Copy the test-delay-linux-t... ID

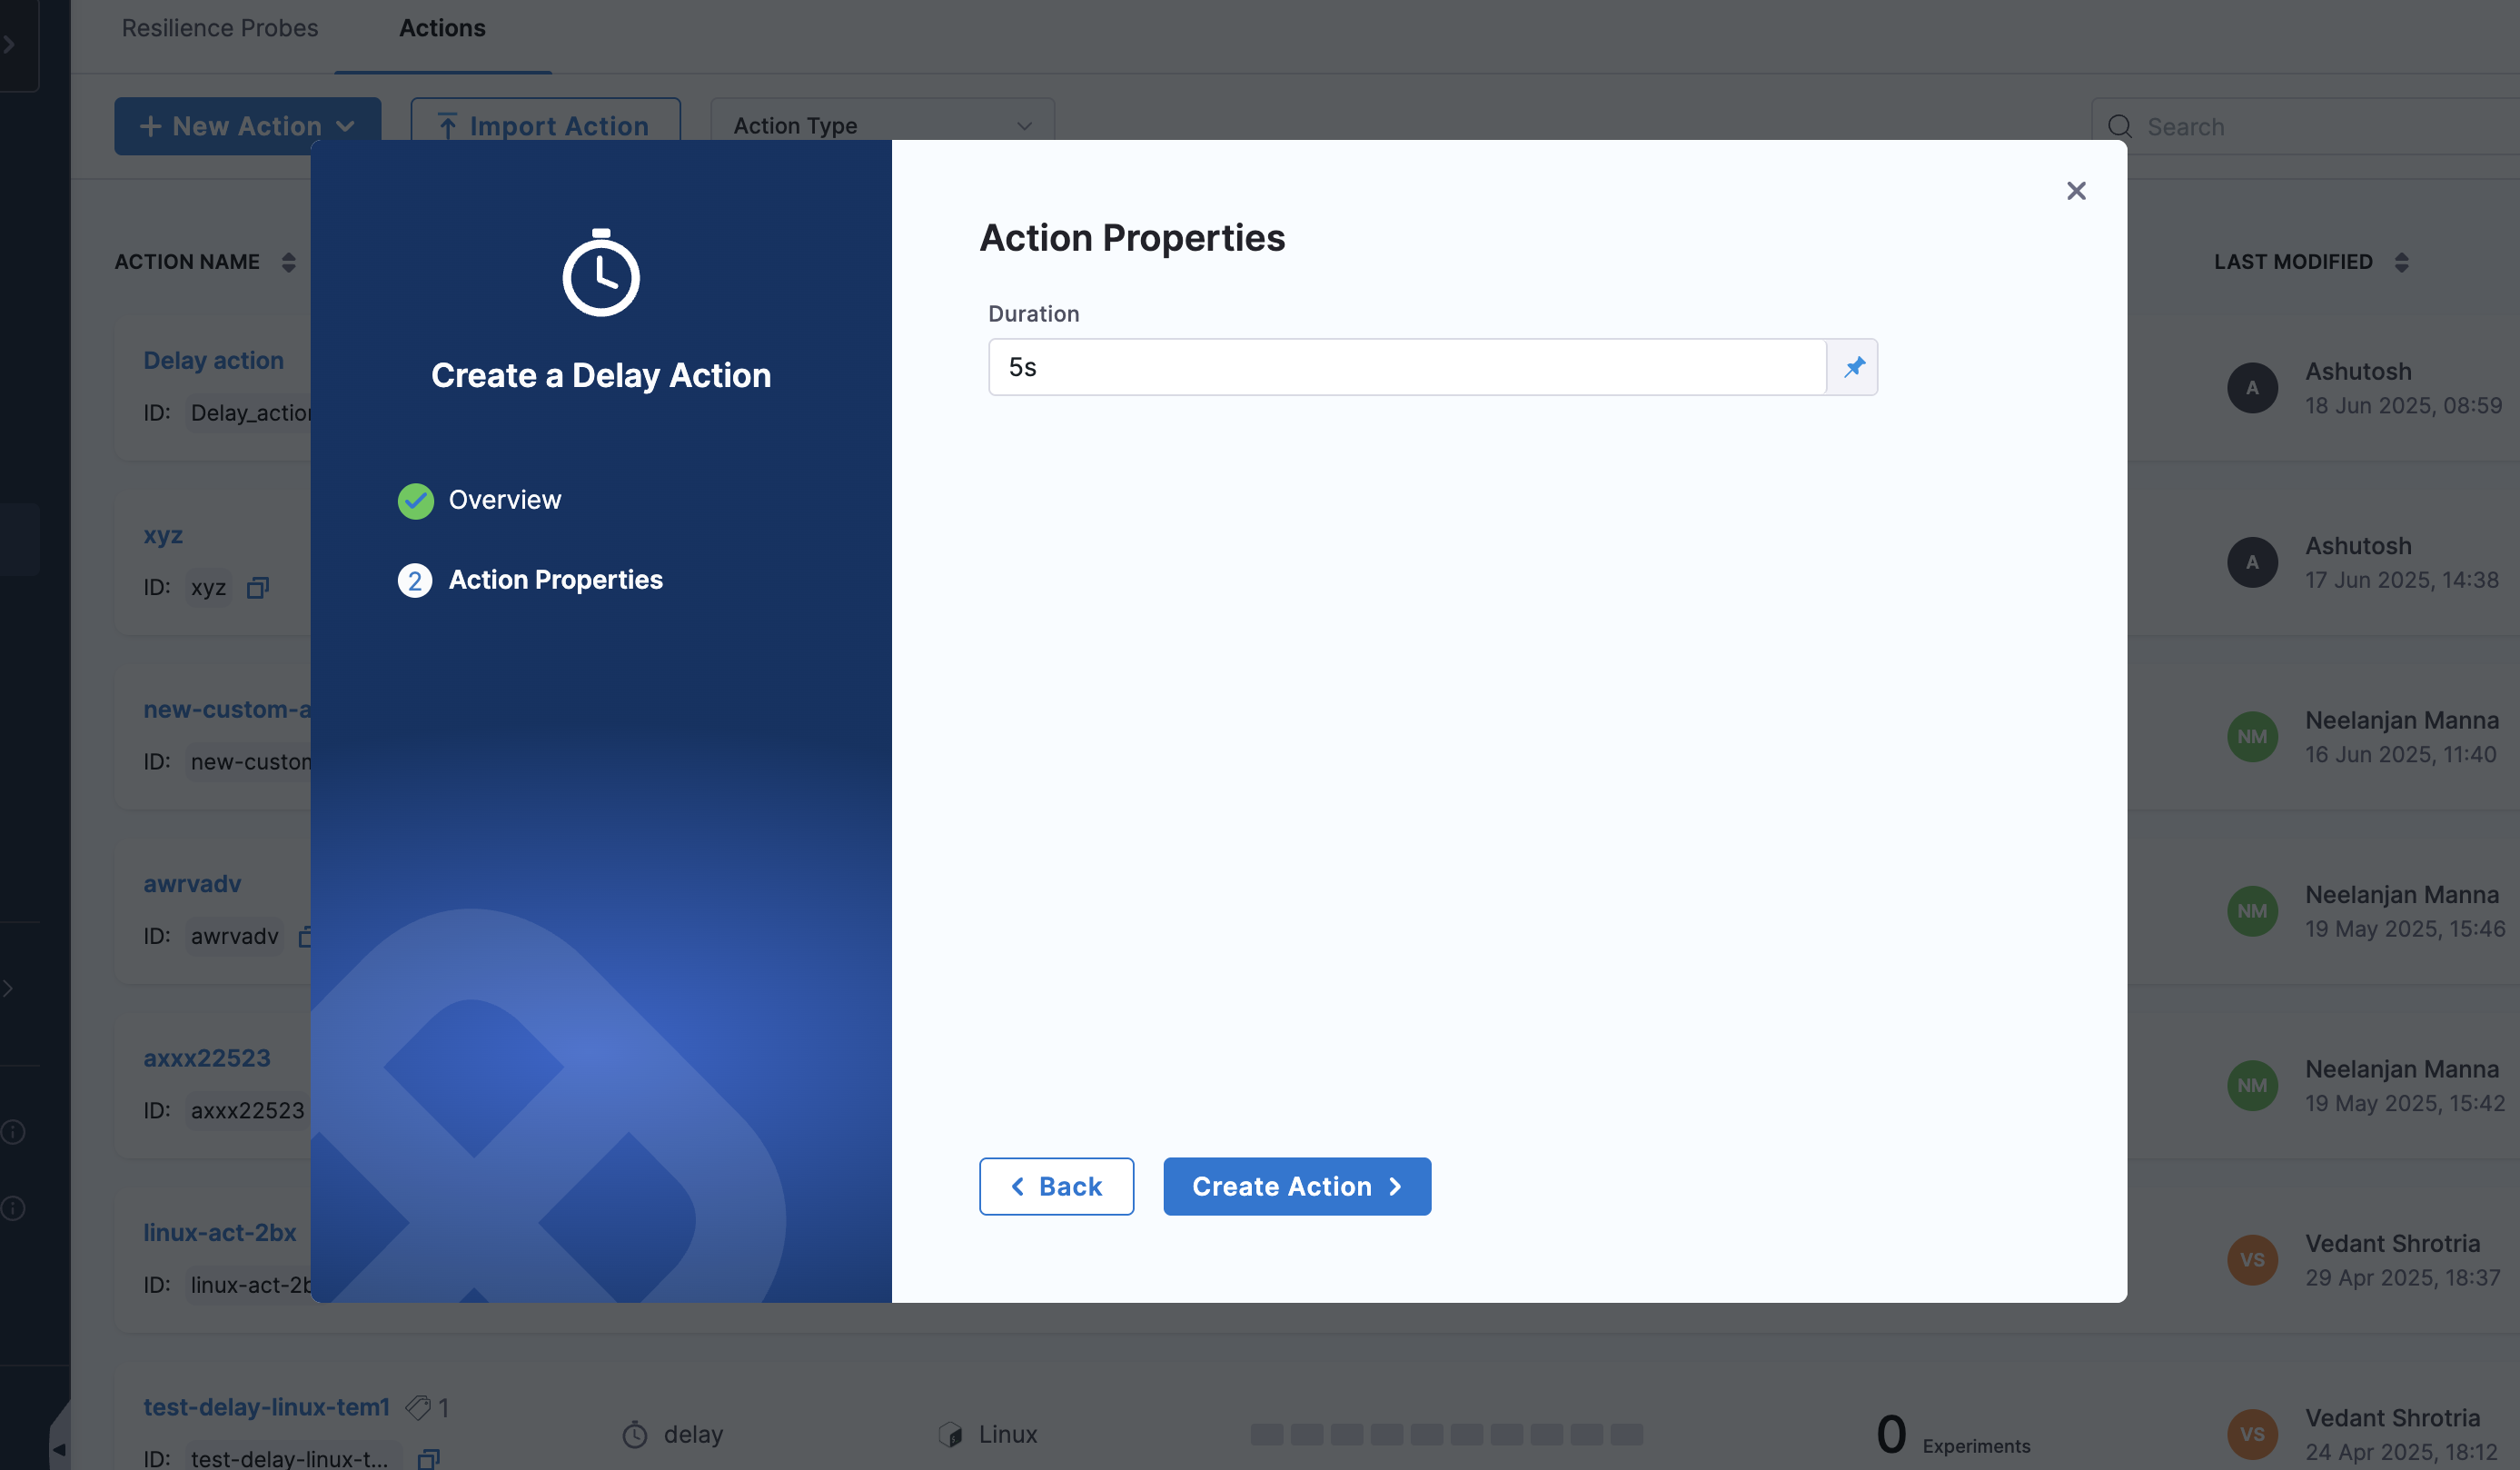[428, 1458]
